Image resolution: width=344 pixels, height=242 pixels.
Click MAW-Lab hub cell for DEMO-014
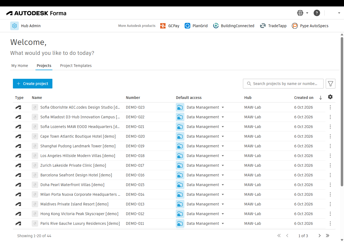[253, 194]
